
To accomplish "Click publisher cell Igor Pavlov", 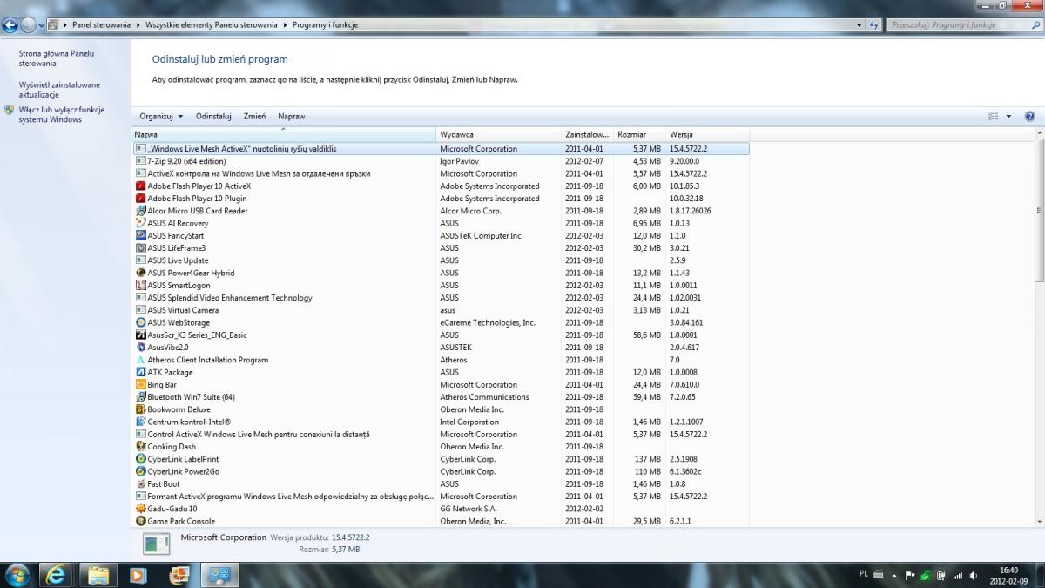I will click(459, 161).
